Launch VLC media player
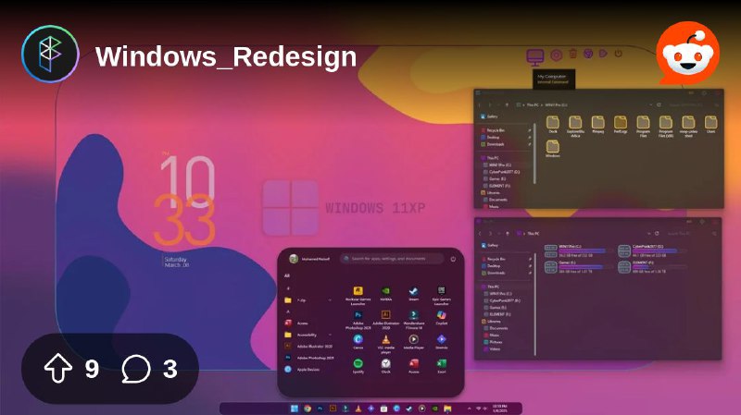This screenshot has width=741, height=415. 385,344
